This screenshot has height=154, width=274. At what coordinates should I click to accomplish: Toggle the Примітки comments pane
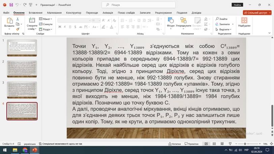pyautogui.click(x=192, y=144)
